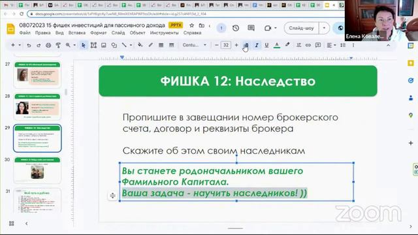Viewport: 418px width, 235px height.
Task: Click the video camera meeting icon
Action: pyautogui.click(x=268, y=28)
